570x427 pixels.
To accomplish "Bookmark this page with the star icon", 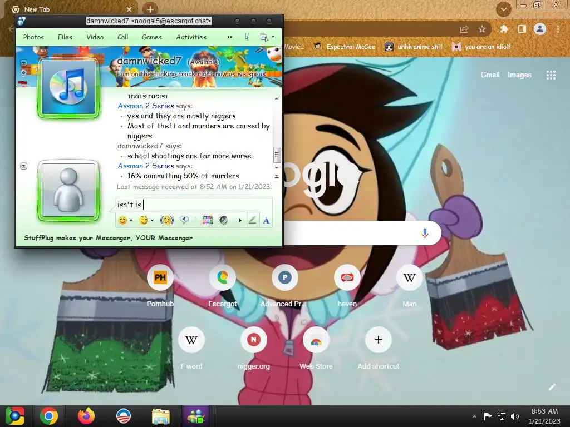I will 482,29.
